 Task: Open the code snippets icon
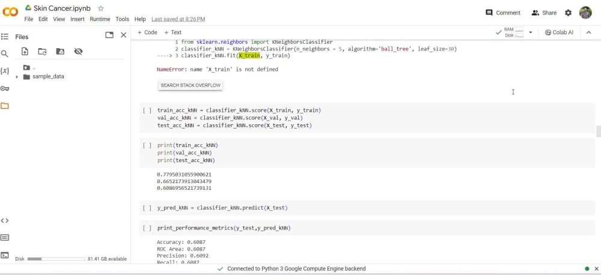click(x=5, y=220)
